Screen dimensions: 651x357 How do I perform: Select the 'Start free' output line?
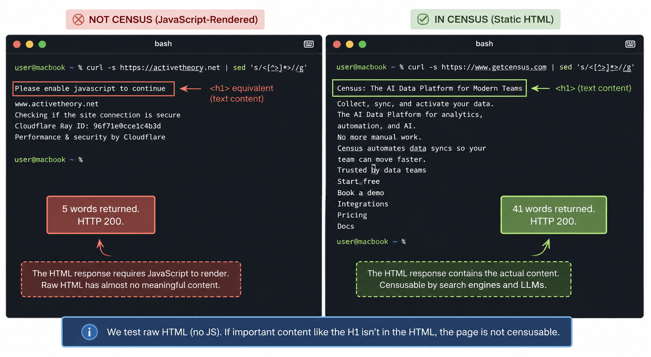click(x=358, y=181)
